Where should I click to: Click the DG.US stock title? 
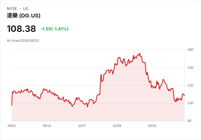click(x=23, y=16)
